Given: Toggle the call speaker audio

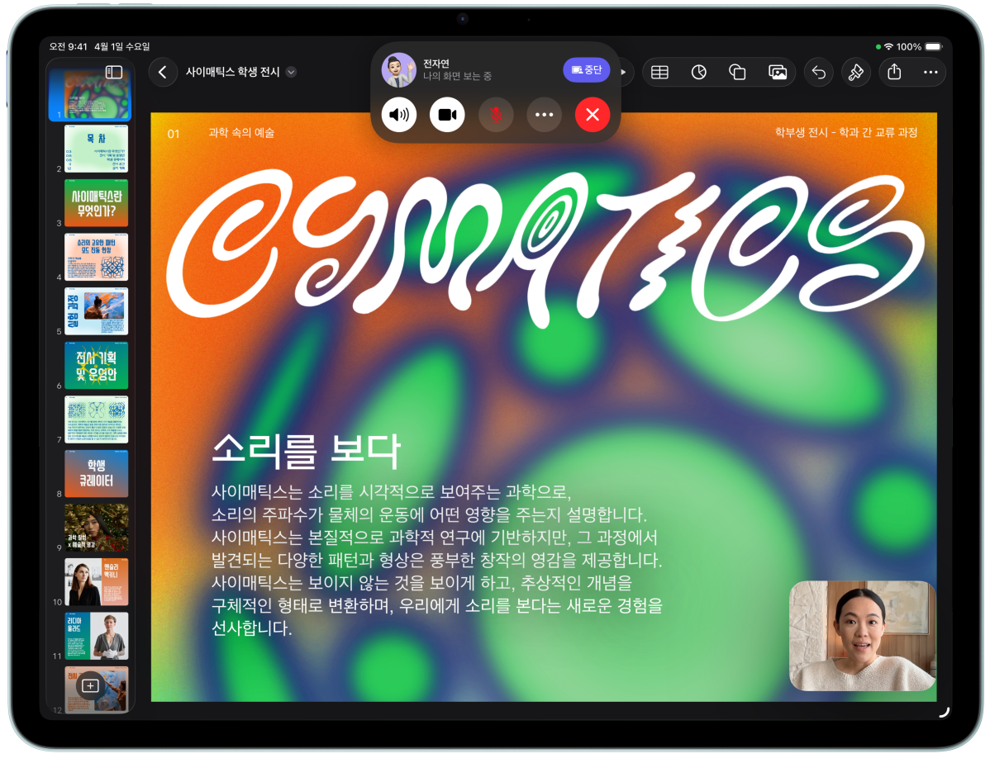Looking at the screenshot, I should 399,115.
